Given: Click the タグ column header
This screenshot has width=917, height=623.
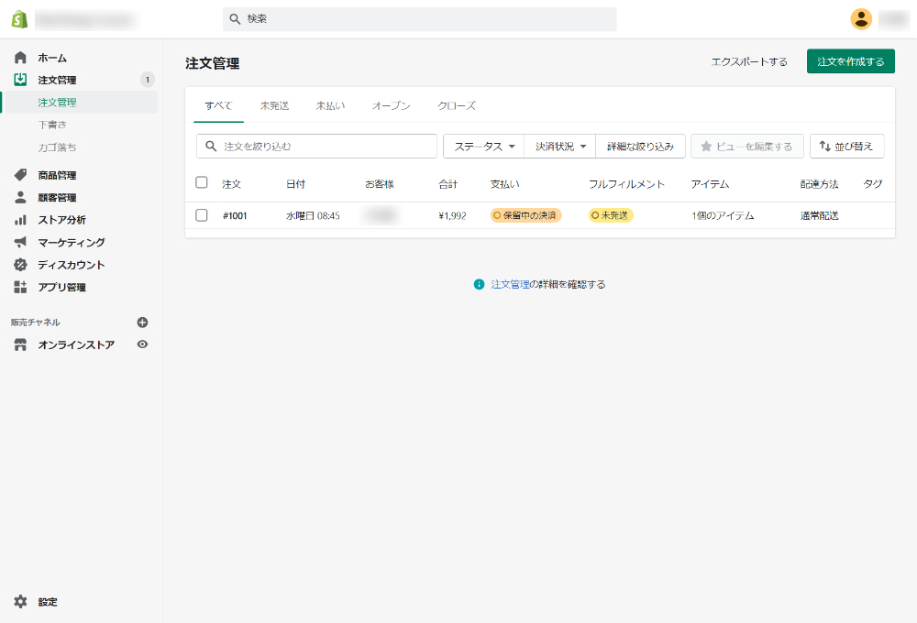Looking at the screenshot, I should click(x=873, y=184).
